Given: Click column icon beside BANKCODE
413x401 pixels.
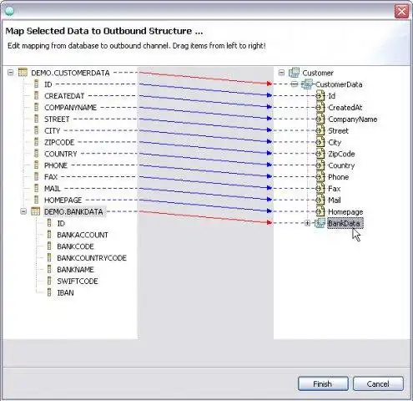Looking at the screenshot, I should (x=49, y=246).
